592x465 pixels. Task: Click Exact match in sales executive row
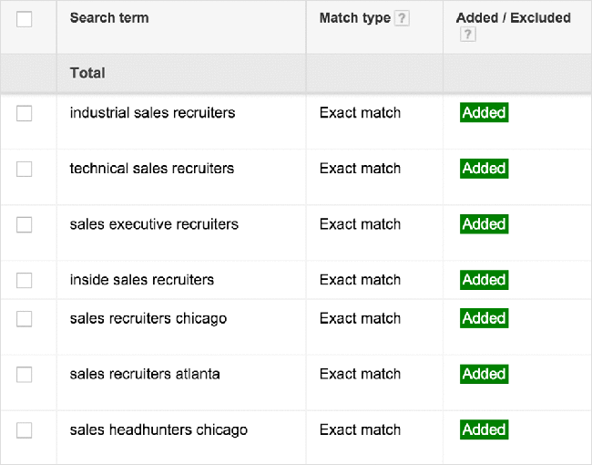(360, 224)
